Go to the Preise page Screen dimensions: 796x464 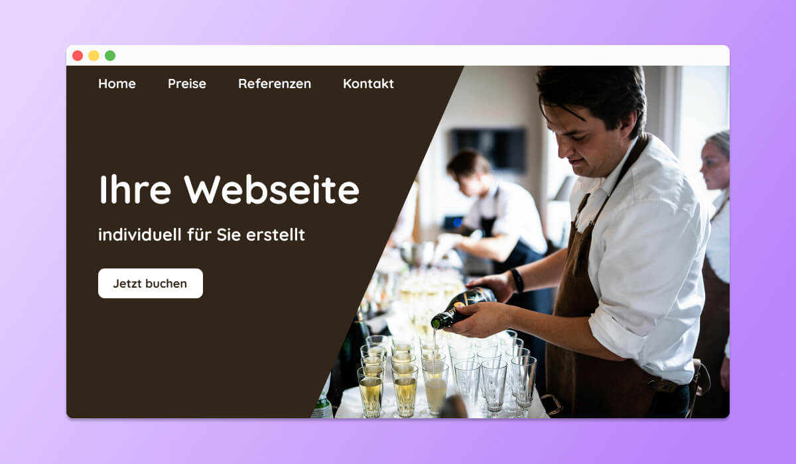187,84
